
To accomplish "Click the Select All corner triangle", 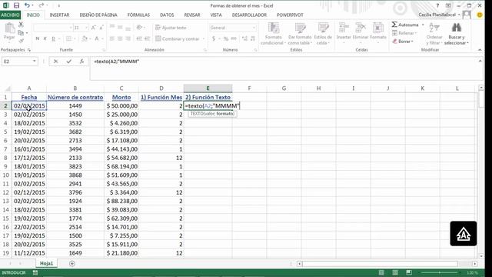I will tap(7, 88).
